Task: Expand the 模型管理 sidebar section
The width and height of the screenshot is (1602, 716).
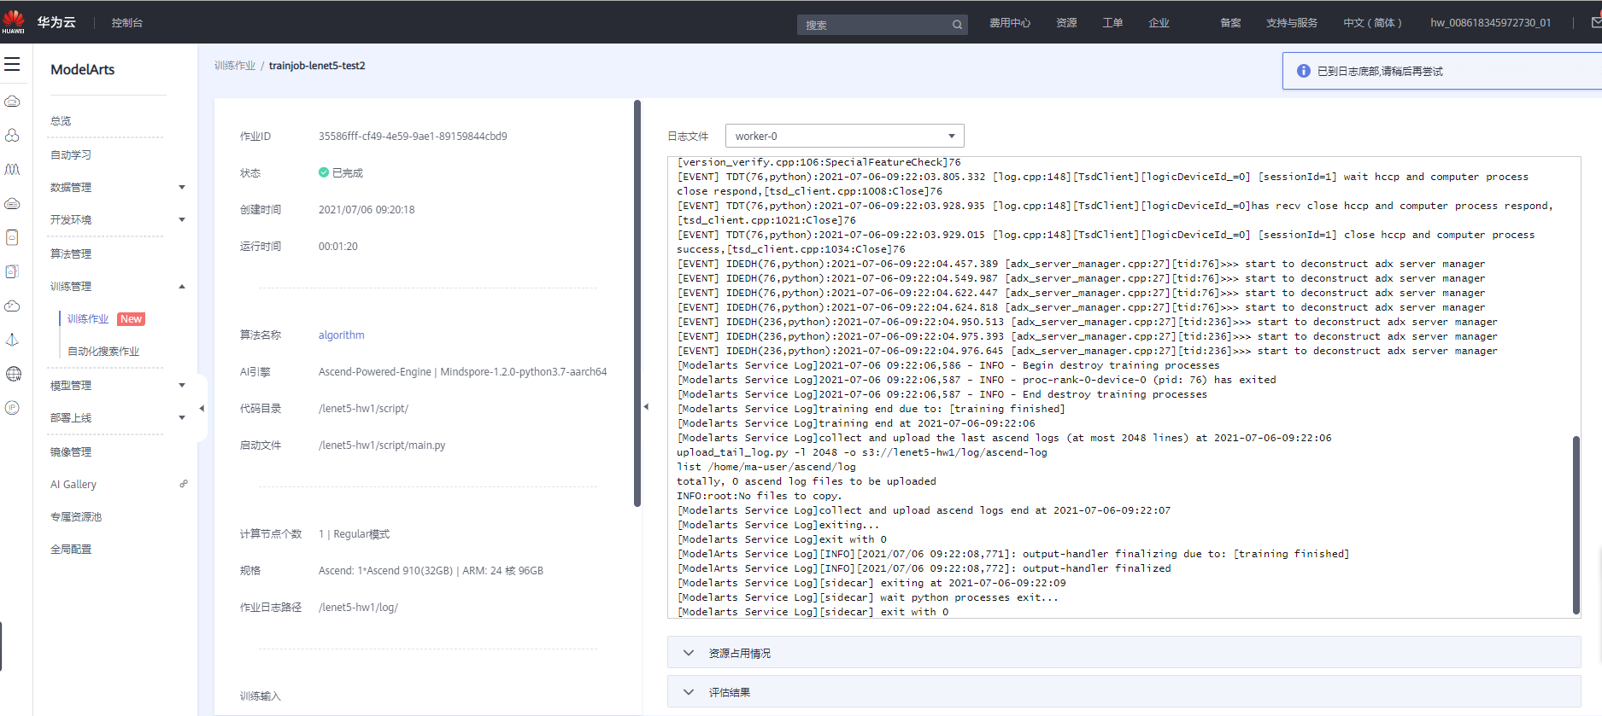Action: coord(182,386)
